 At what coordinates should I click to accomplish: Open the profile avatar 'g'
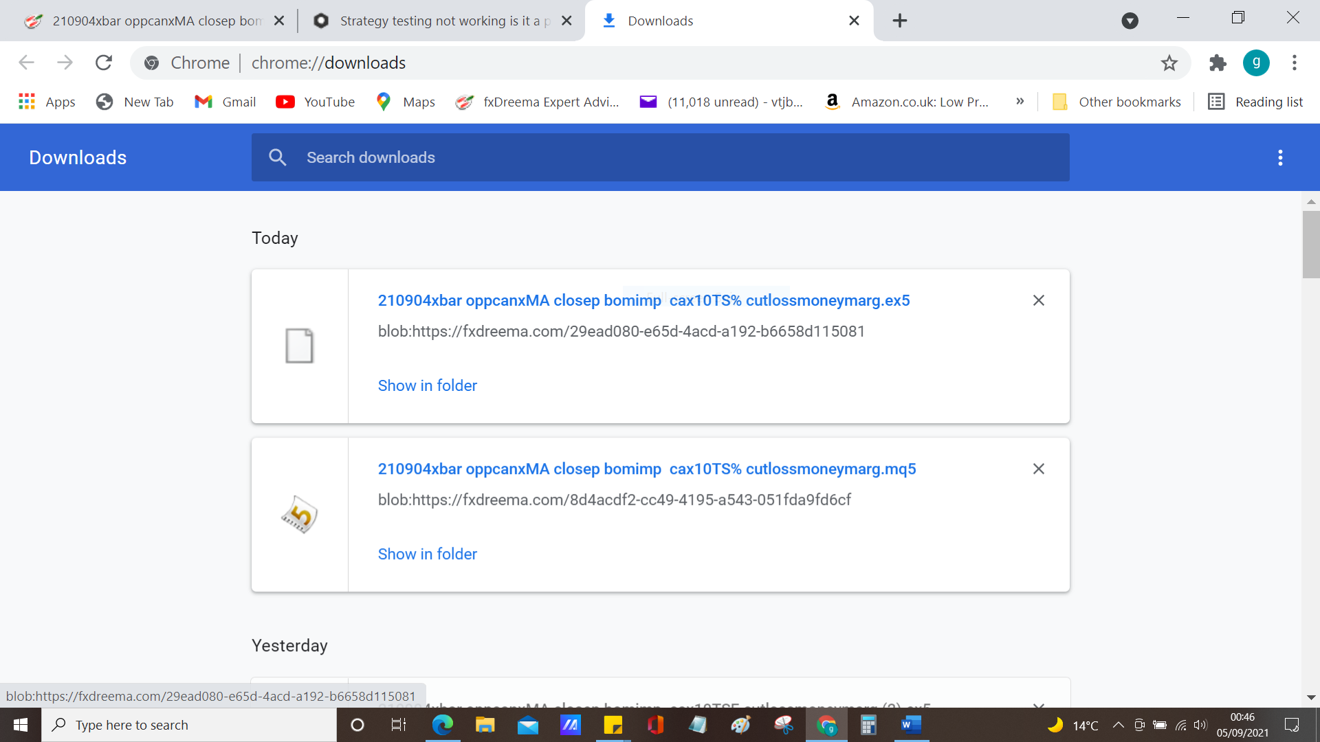[x=1256, y=63]
